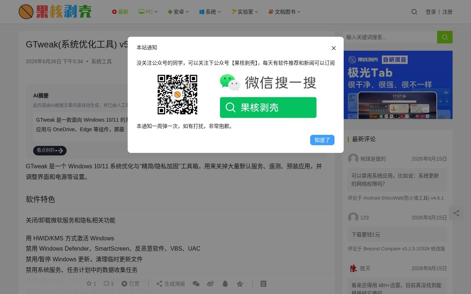Viewport: 471px width, 294px height.
Task: Click the 软件特色 section heading
Action: (x=40, y=199)
